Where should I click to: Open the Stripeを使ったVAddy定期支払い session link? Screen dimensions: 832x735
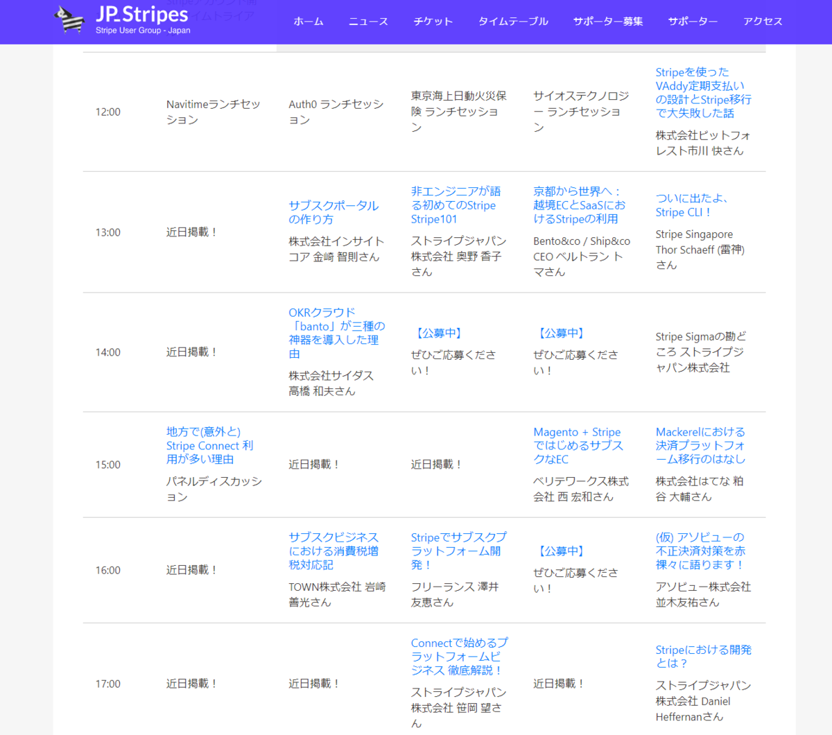click(x=703, y=92)
